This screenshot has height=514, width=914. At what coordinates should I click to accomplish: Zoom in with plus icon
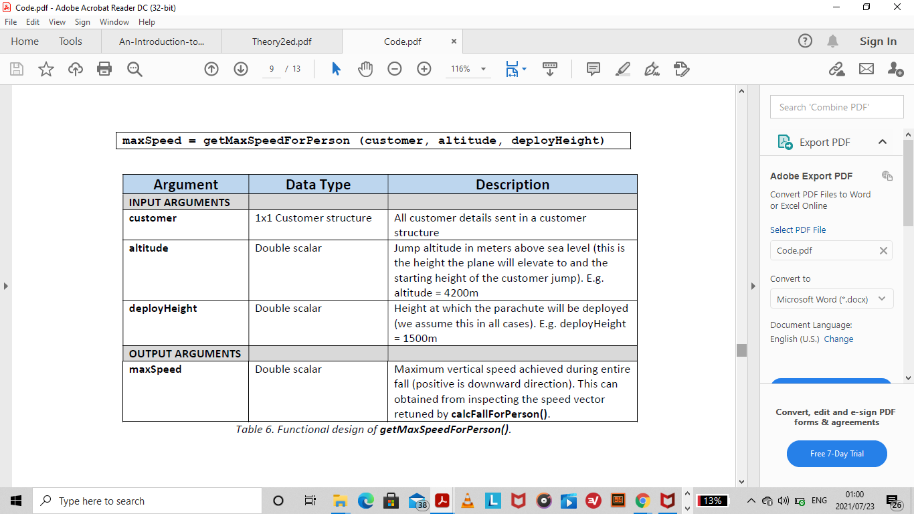[x=424, y=69]
